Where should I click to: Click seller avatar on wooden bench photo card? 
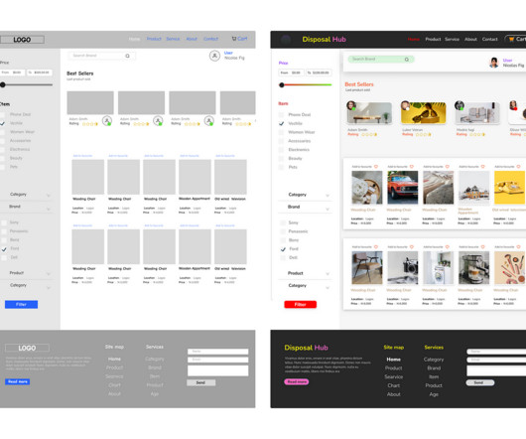(x=351, y=105)
